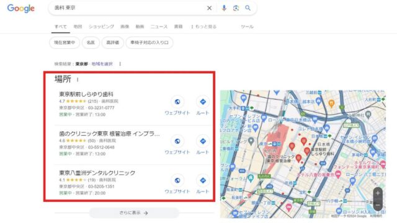Viewport: 397px width, 223px height.
Task: Zoom out on the map with minus
Action: click(378, 204)
